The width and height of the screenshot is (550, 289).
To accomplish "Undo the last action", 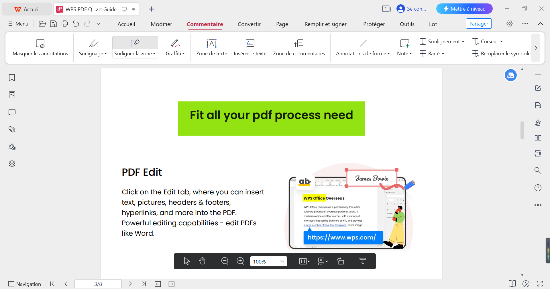I will coord(76,24).
